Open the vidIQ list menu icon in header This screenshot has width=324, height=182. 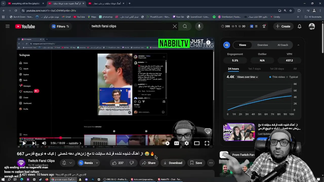tap(256, 26)
